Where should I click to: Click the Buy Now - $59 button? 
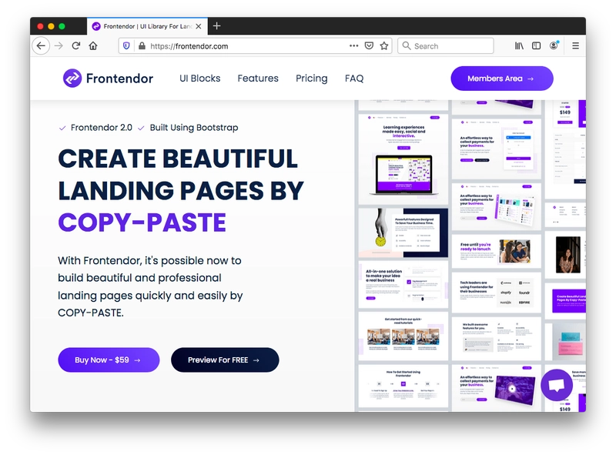tap(109, 360)
